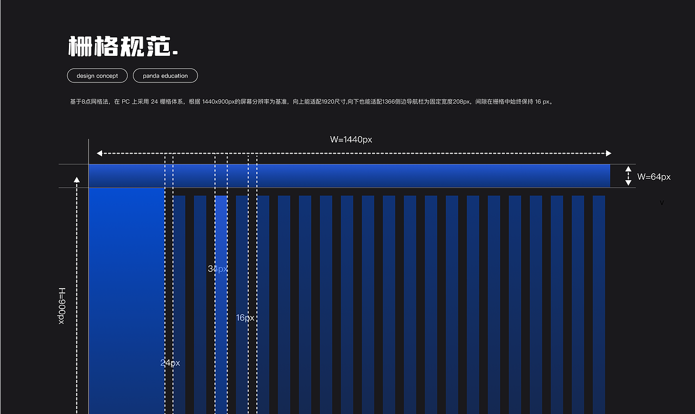Click the blue top navigation bar

click(x=349, y=176)
